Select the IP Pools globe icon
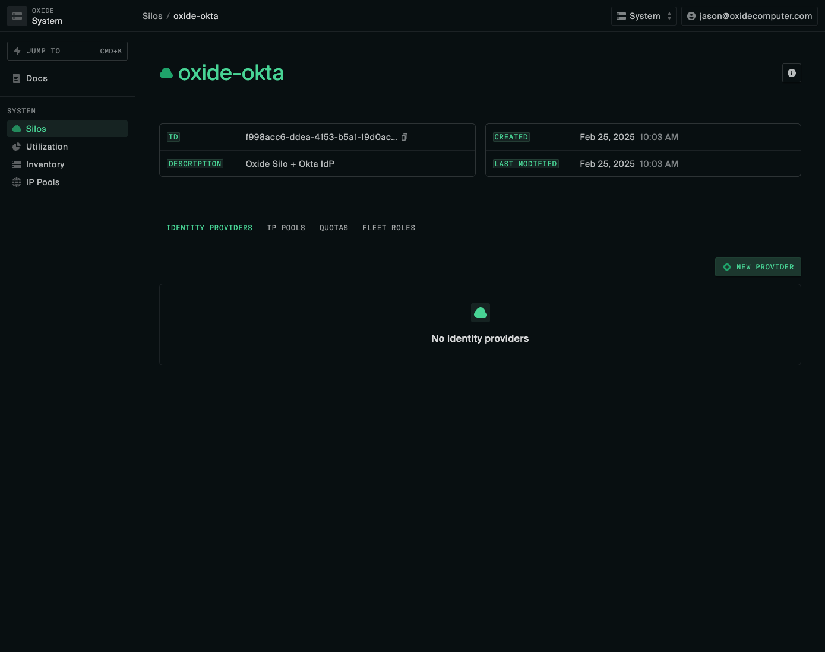This screenshot has width=825, height=652. pyautogui.click(x=16, y=182)
